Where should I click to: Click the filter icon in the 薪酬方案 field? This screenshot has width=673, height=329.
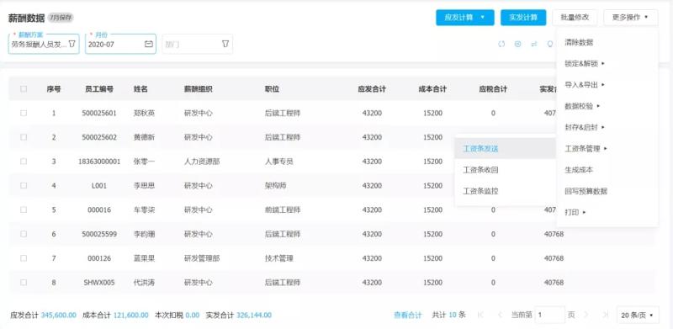click(72, 44)
